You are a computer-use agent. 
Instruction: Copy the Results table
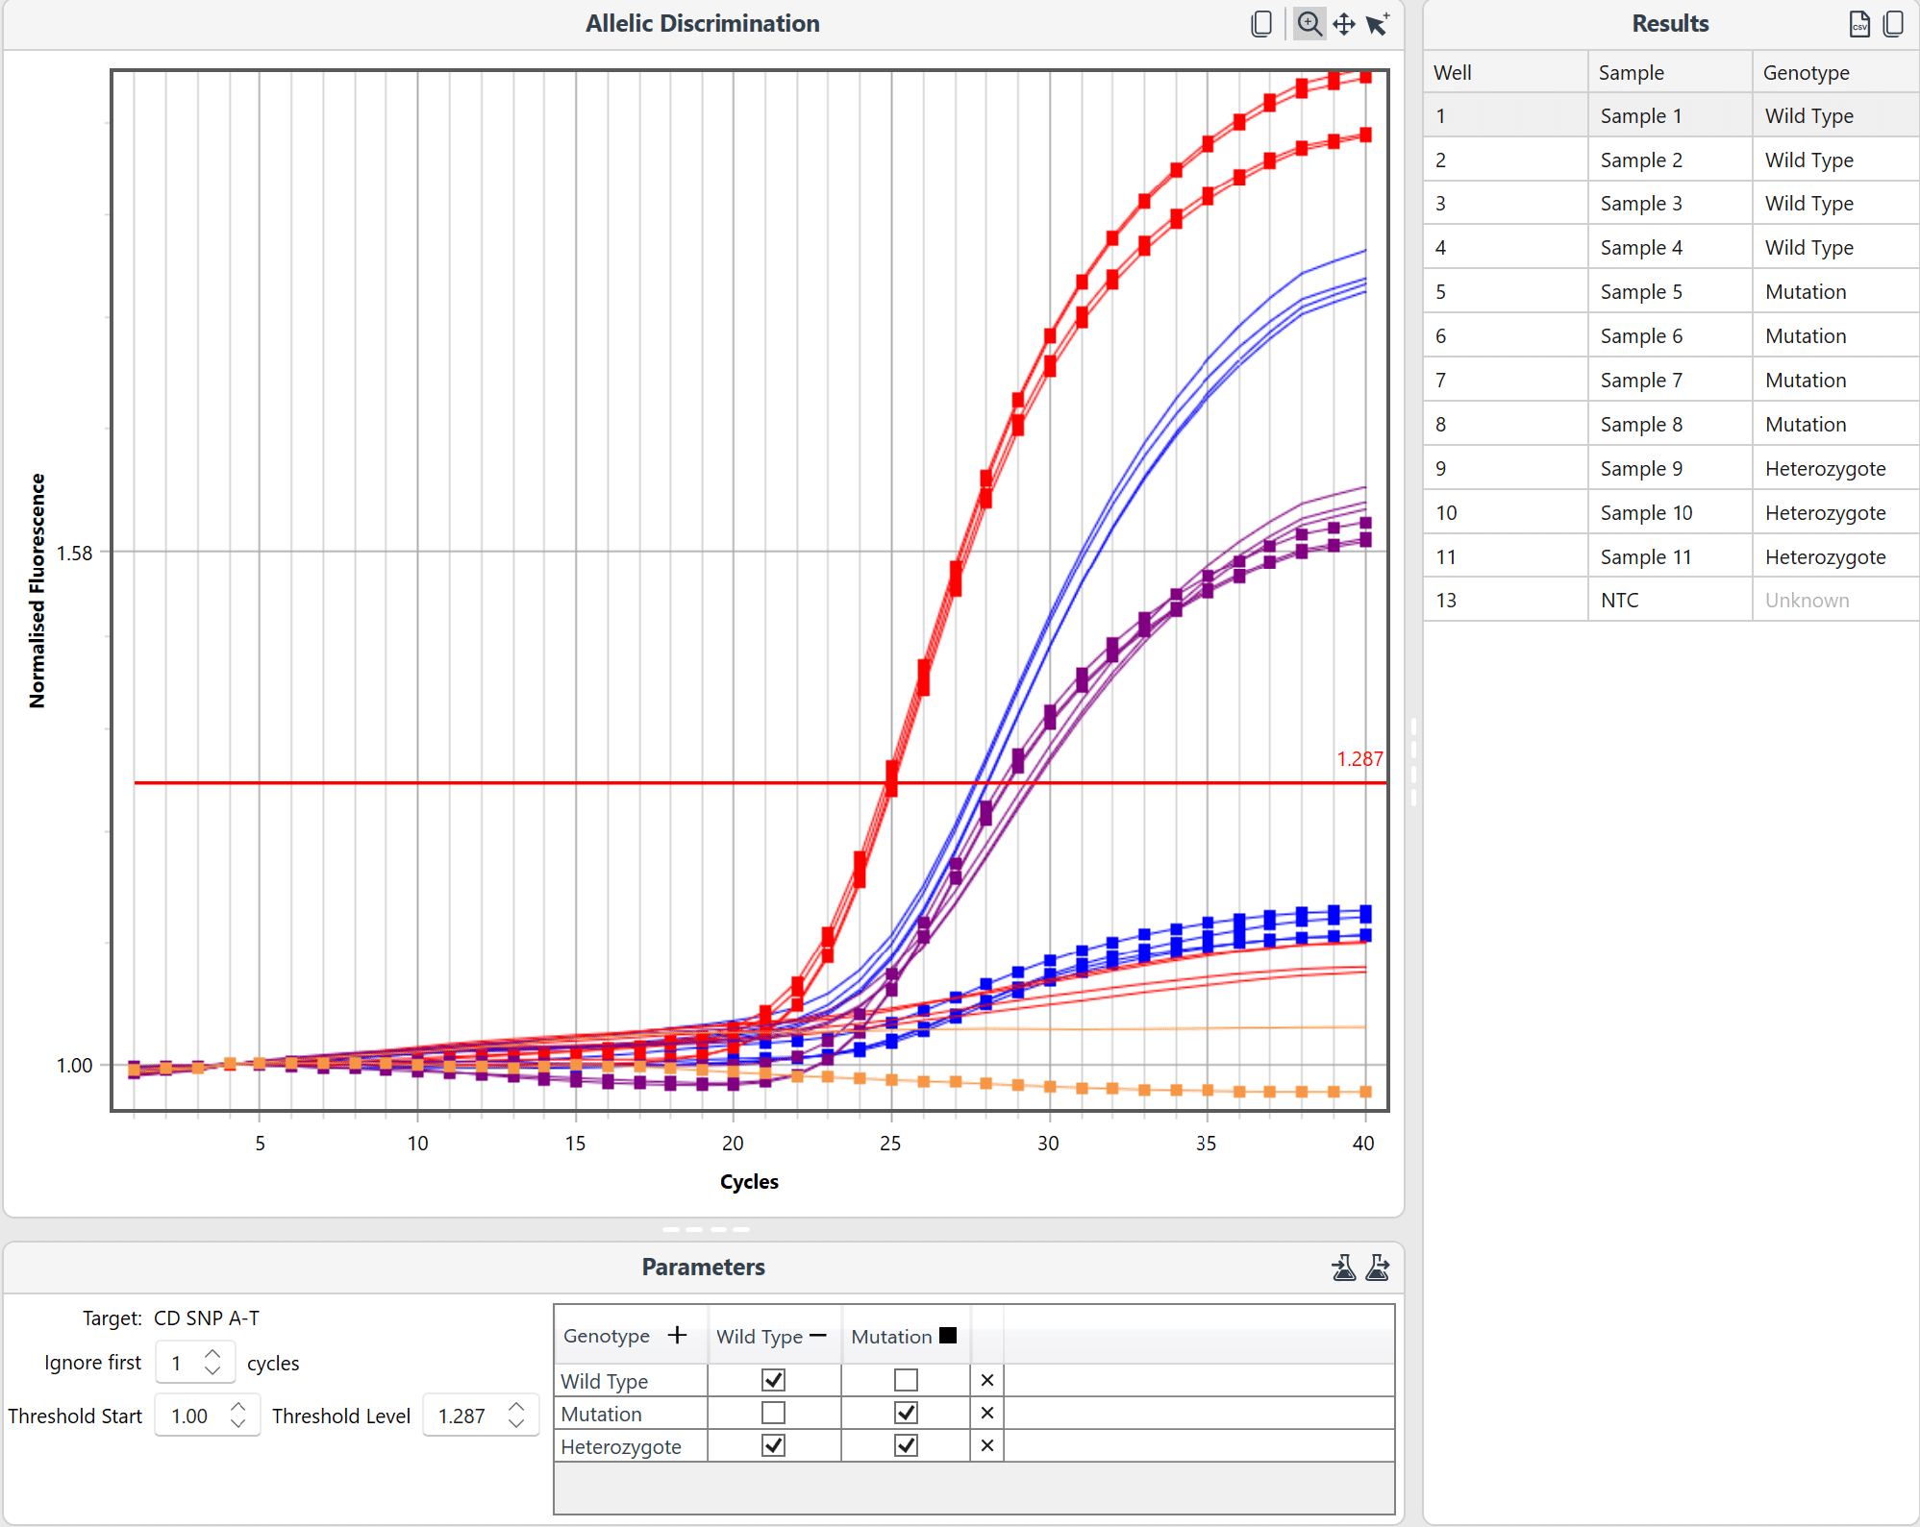(x=1893, y=24)
